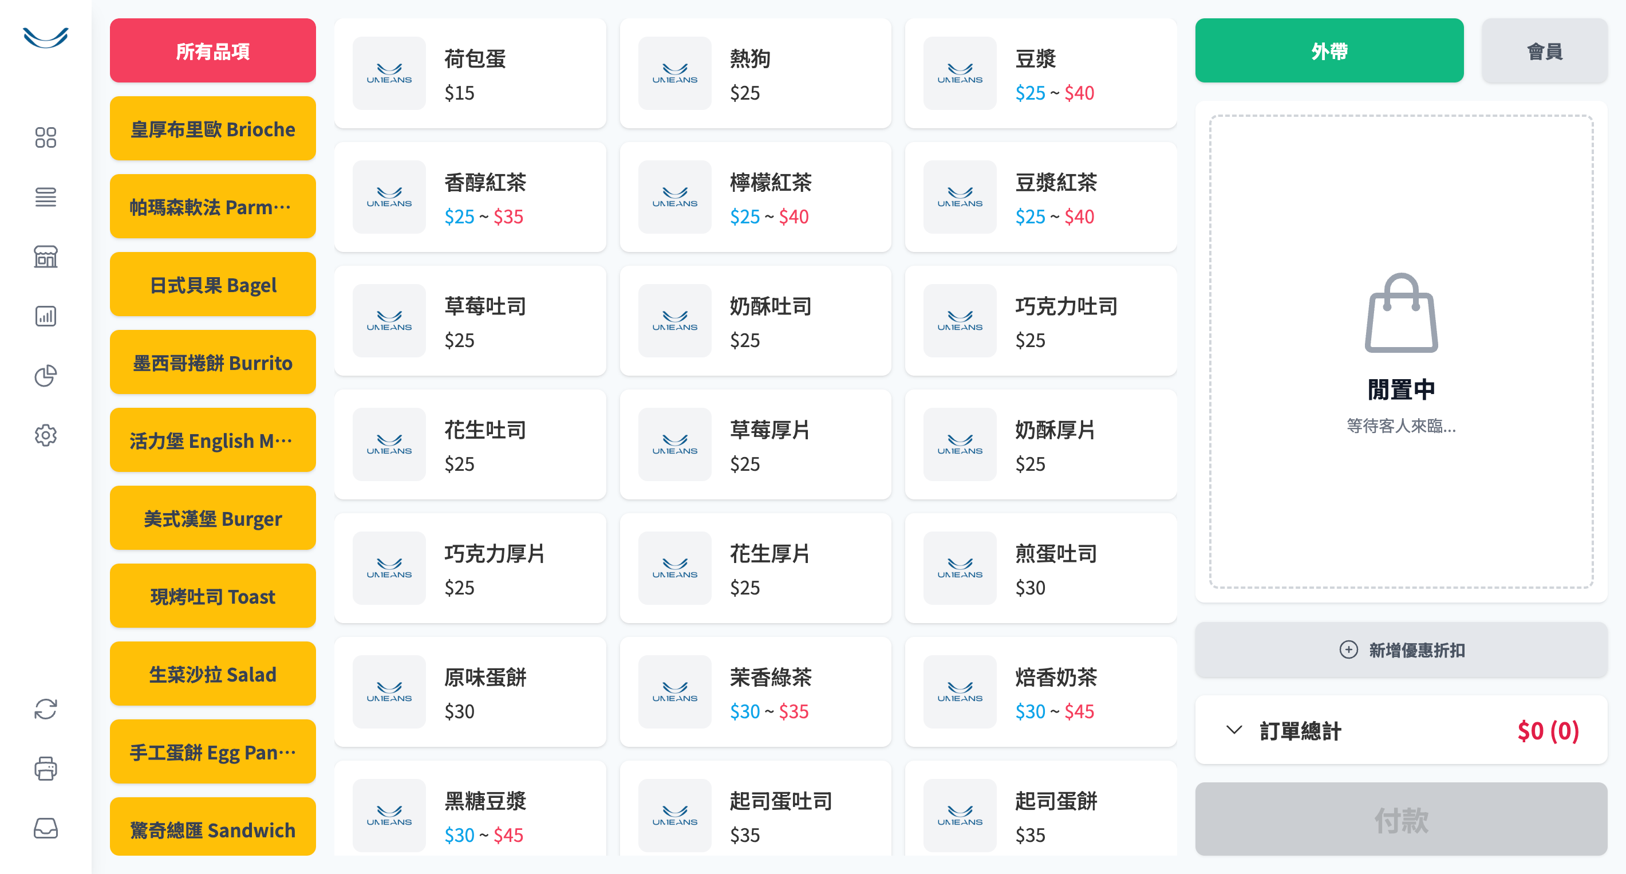
Task: Open the bar chart report icon
Action: coord(45,316)
